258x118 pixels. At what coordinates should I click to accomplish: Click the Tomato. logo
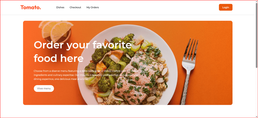30,7
